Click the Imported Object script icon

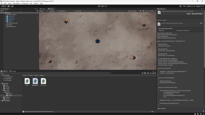point(159,24)
